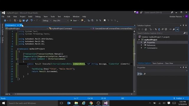Viewport: 189px width, 106px height.
Task: Open the Tools menu
Action: [x=53, y=16]
